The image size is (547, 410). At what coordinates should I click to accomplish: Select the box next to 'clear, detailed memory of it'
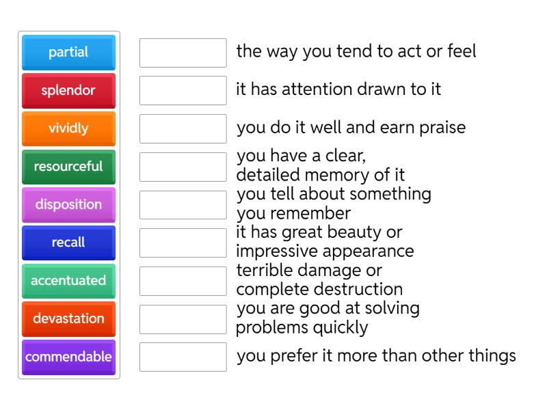(x=183, y=167)
